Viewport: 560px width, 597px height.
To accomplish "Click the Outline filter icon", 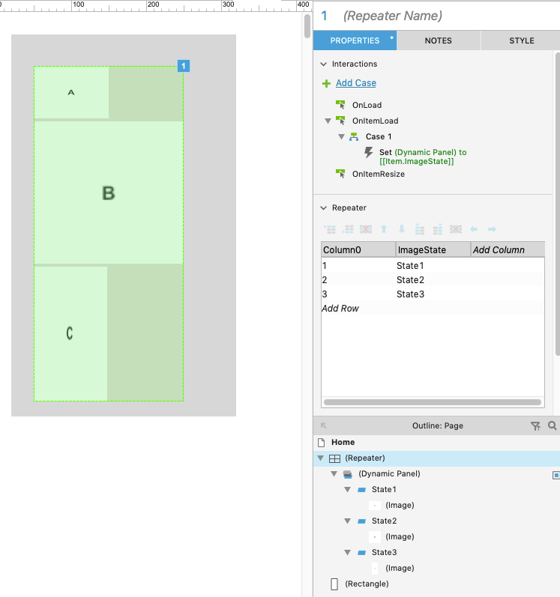I will 535,425.
